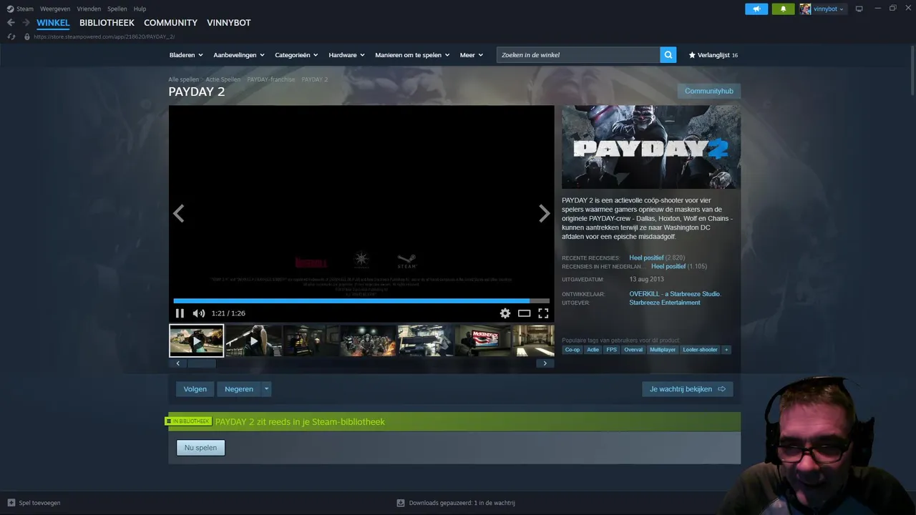
Task: Select the second trailer thumbnail
Action: [x=253, y=340]
